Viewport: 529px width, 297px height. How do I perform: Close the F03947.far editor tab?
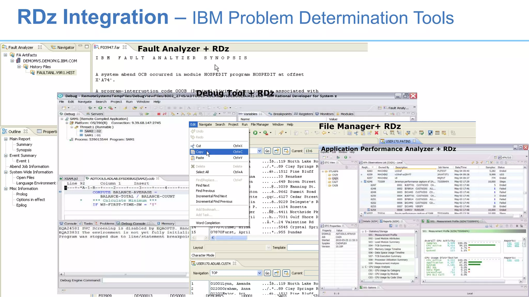coord(125,47)
